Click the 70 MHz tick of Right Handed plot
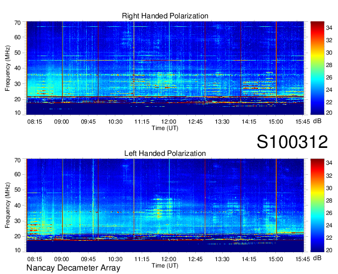This screenshot has width=338, height=274. click(17, 22)
